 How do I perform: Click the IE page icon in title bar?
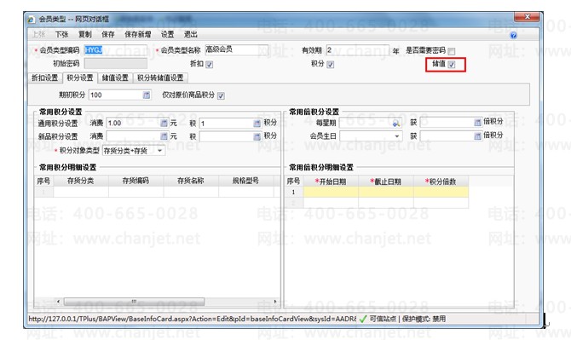[x=32, y=19]
